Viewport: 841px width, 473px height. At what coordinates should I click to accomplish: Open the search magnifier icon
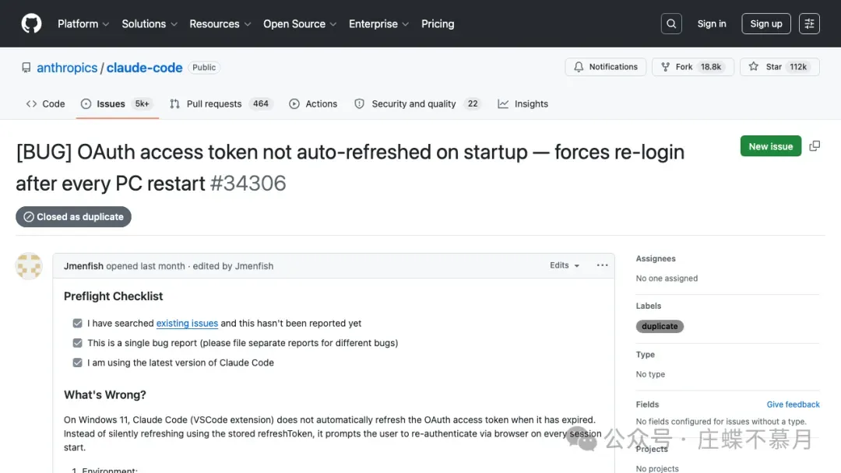coord(671,24)
